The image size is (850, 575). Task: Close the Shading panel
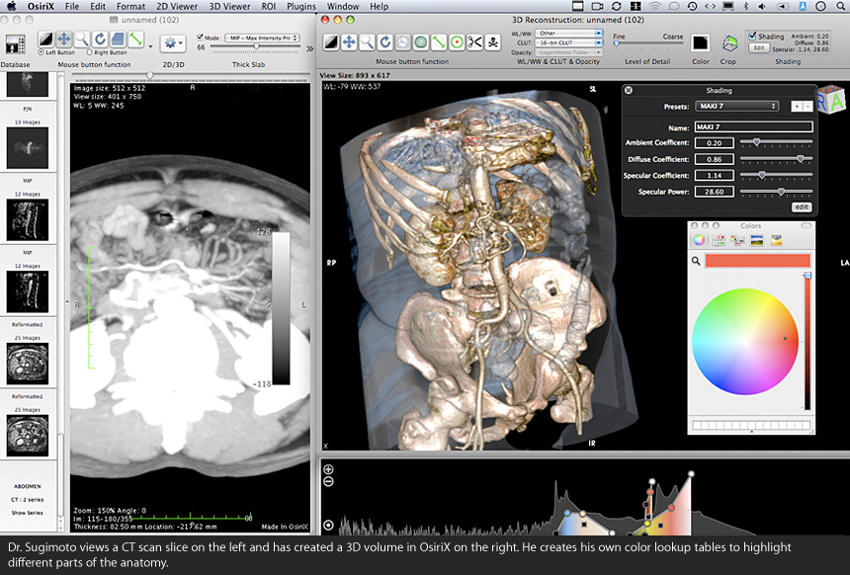tap(629, 90)
